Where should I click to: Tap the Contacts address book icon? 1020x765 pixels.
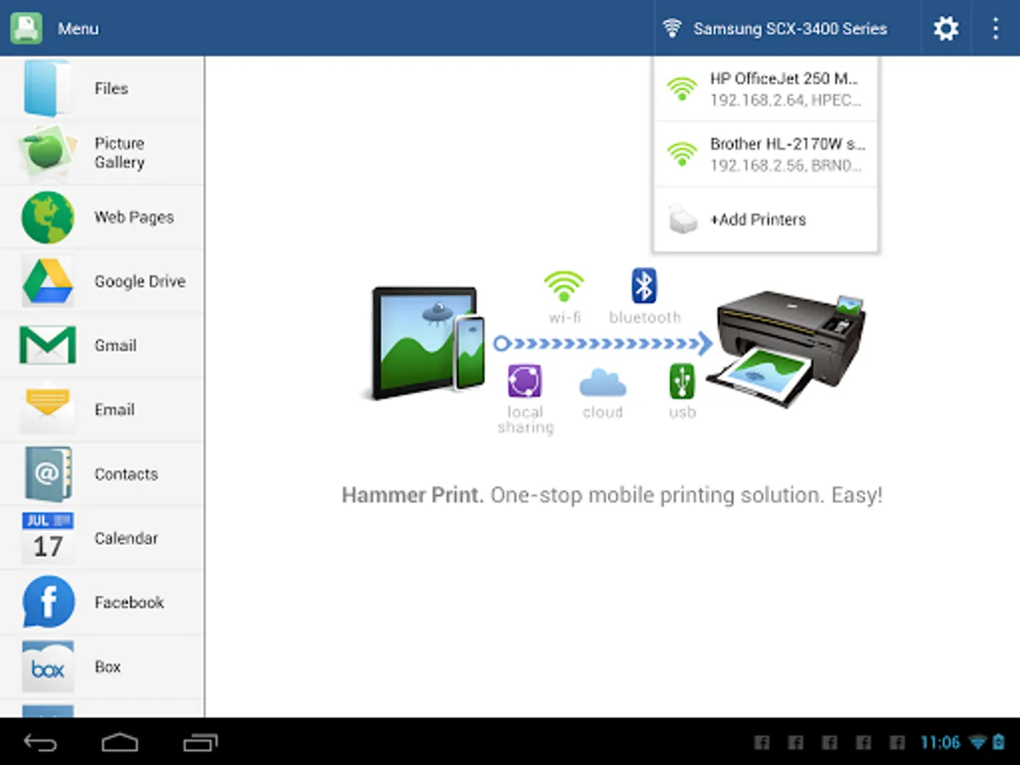click(48, 473)
